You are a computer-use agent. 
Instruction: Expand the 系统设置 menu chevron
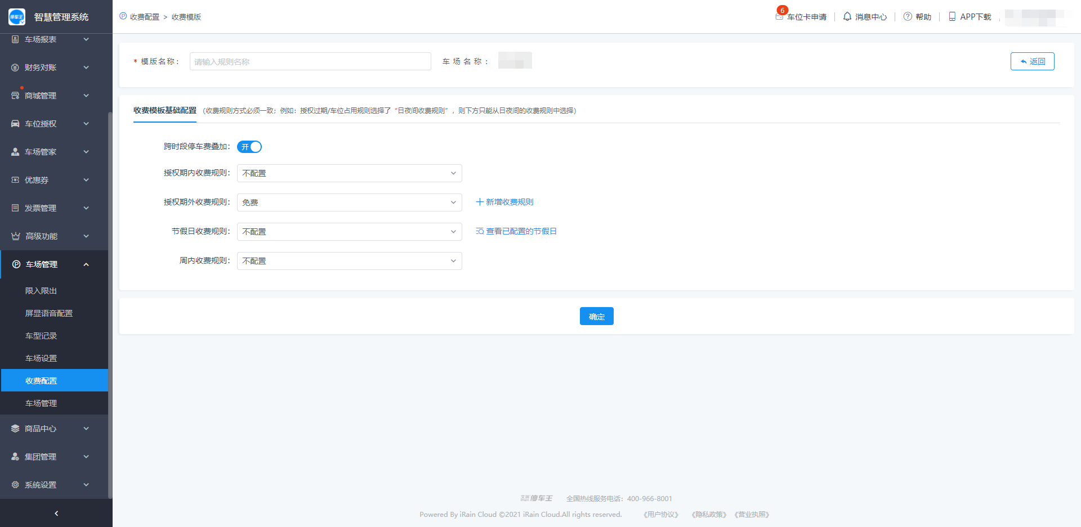pyautogui.click(x=86, y=485)
